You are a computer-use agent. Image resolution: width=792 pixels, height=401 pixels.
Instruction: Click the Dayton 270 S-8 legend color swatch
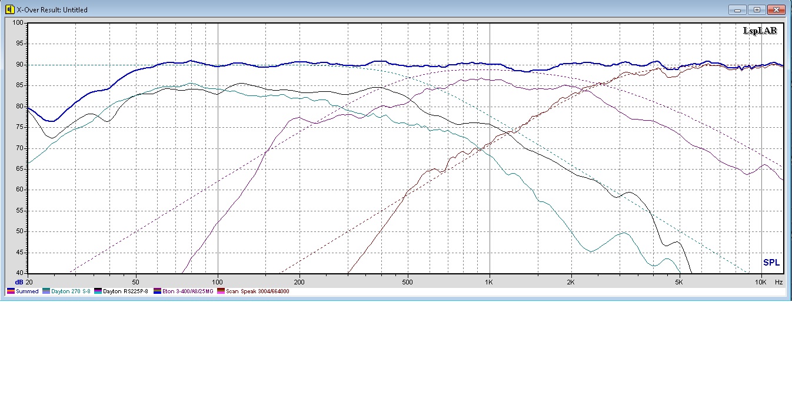[x=46, y=291]
